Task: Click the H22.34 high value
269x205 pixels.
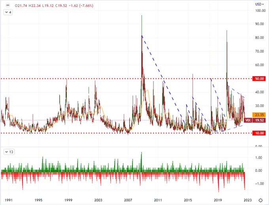Action: click(34, 6)
